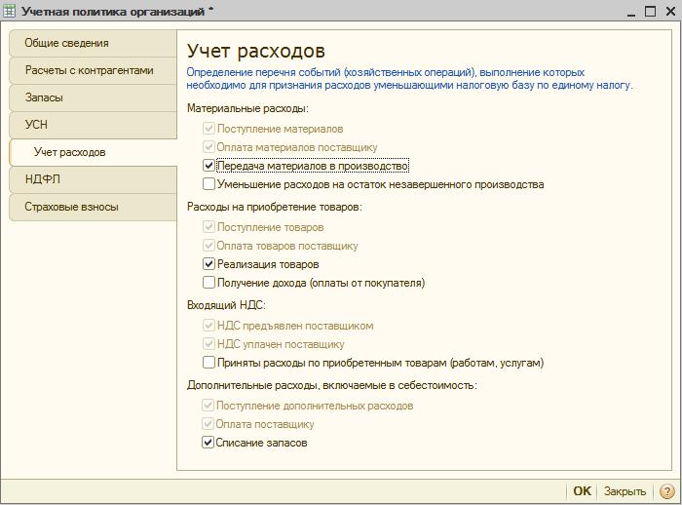Uncheck 'Передача материалов в производство' checkbox
The width and height of the screenshot is (682, 505).
point(208,166)
